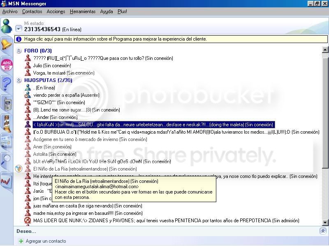This screenshot has width=329, height=246.
Task: Click the info icon in the yellow banner
Action: pos(19,39)
